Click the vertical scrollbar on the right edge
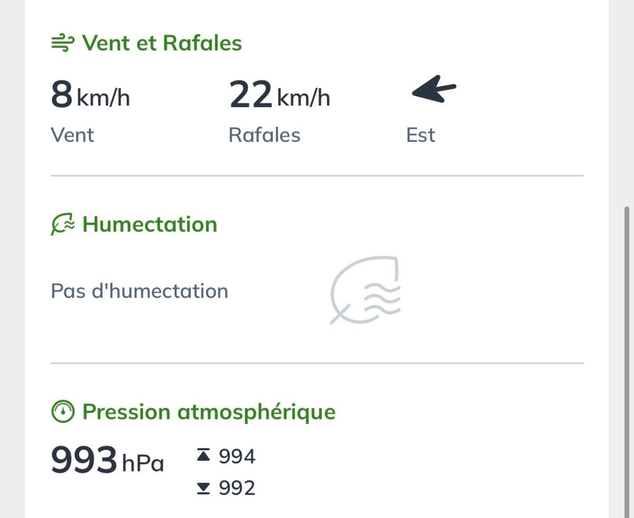 [x=627, y=362]
